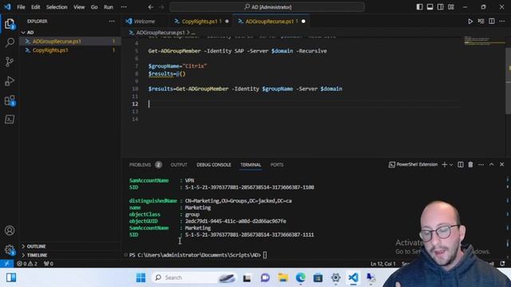
Task: Expand the Timeline section
Action: pyautogui.click(x=37, y=255)
